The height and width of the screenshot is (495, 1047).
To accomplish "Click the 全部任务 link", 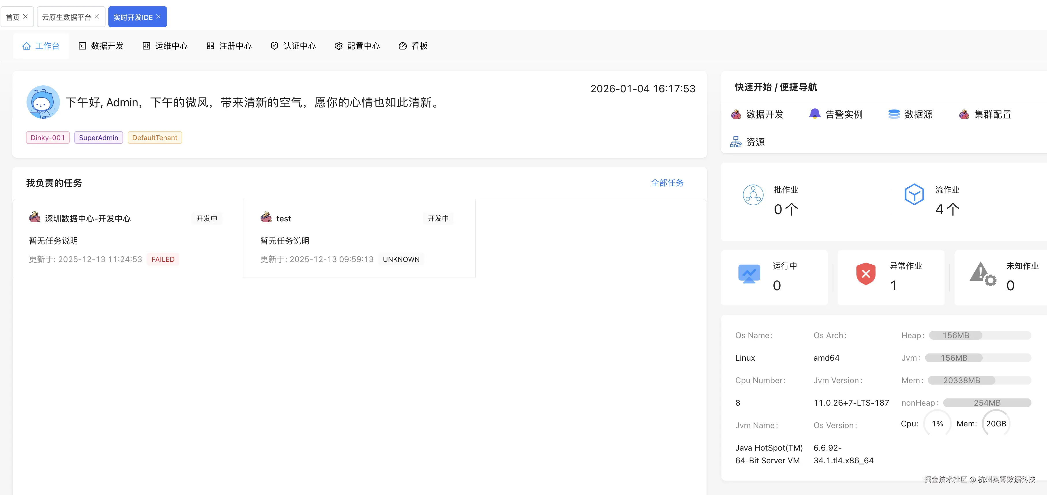I will pos(667,183).
